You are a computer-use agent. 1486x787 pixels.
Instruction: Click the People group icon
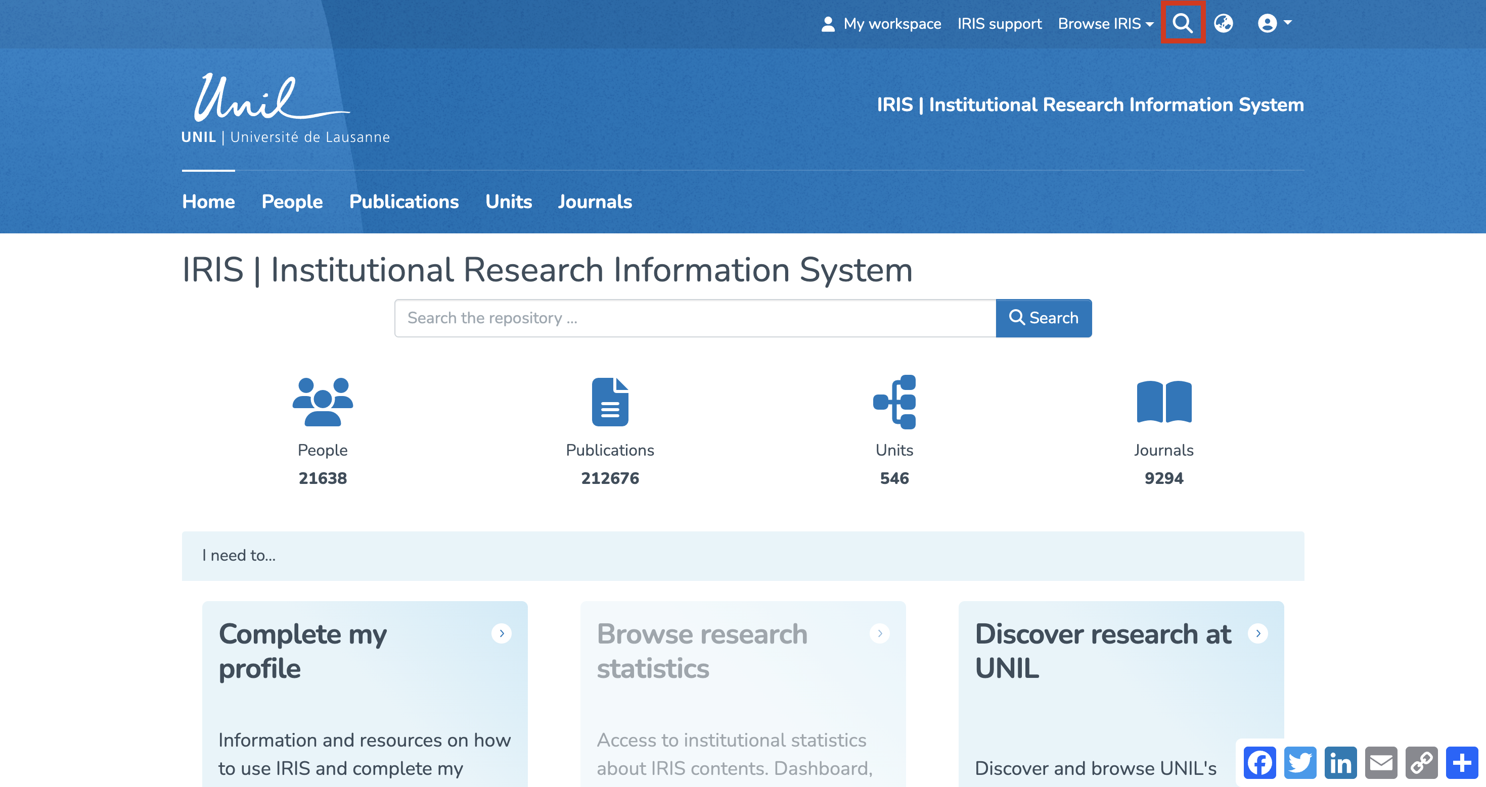(323, 402)
